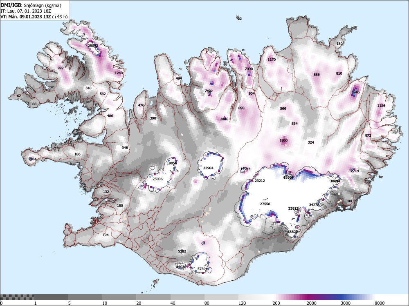Pick the light gray legend band between 40 and 80
409x306 pixels.
[x=188, y=297]
